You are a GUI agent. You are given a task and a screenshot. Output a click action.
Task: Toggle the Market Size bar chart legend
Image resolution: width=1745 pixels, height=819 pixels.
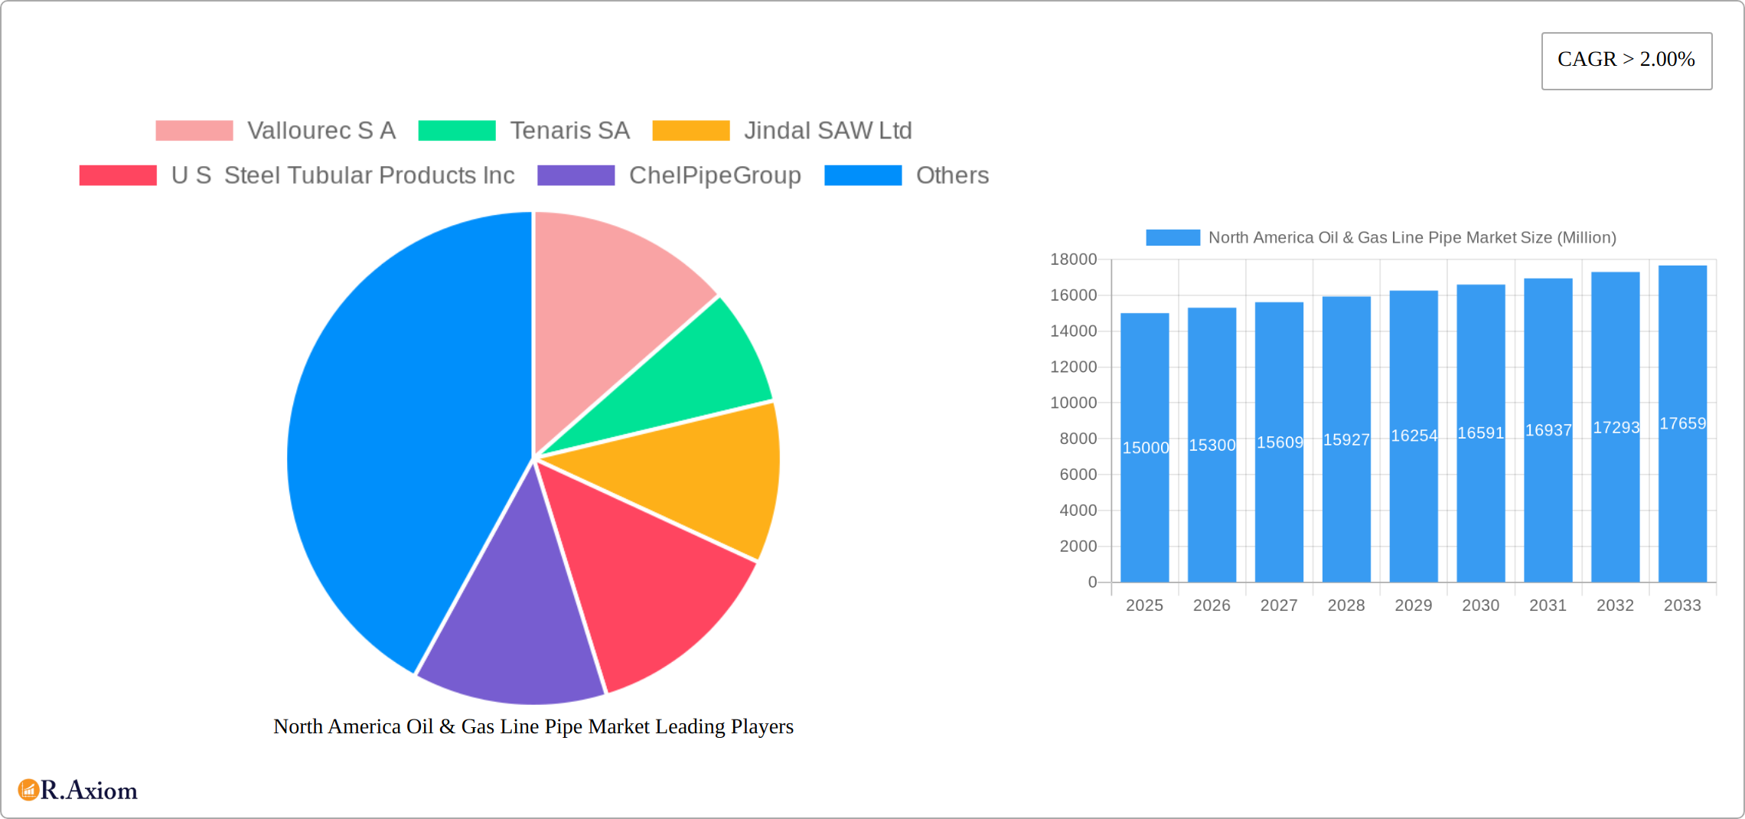click(1381, 238)
